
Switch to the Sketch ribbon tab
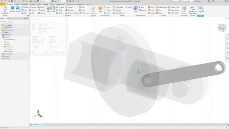coord(18,4)
